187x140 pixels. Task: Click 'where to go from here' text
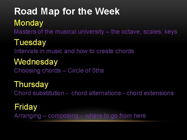click(115, 116)
